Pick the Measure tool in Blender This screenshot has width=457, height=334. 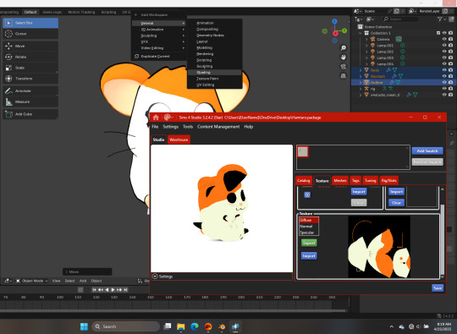[30, 101]
